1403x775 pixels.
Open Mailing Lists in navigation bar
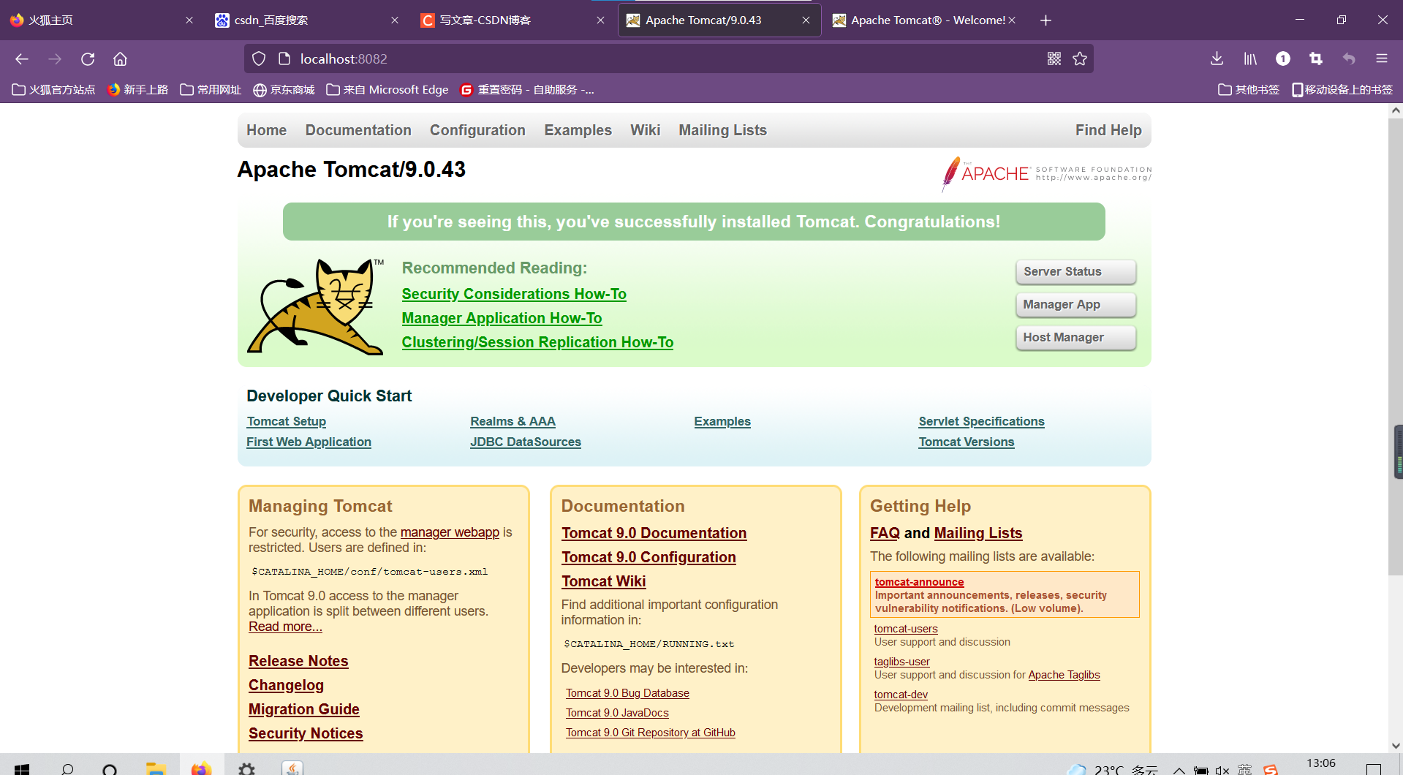coord(722,130)
